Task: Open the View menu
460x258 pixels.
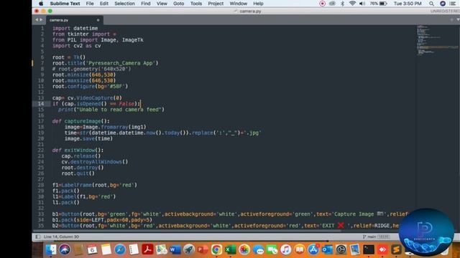Action: click(x=162, y=4)
